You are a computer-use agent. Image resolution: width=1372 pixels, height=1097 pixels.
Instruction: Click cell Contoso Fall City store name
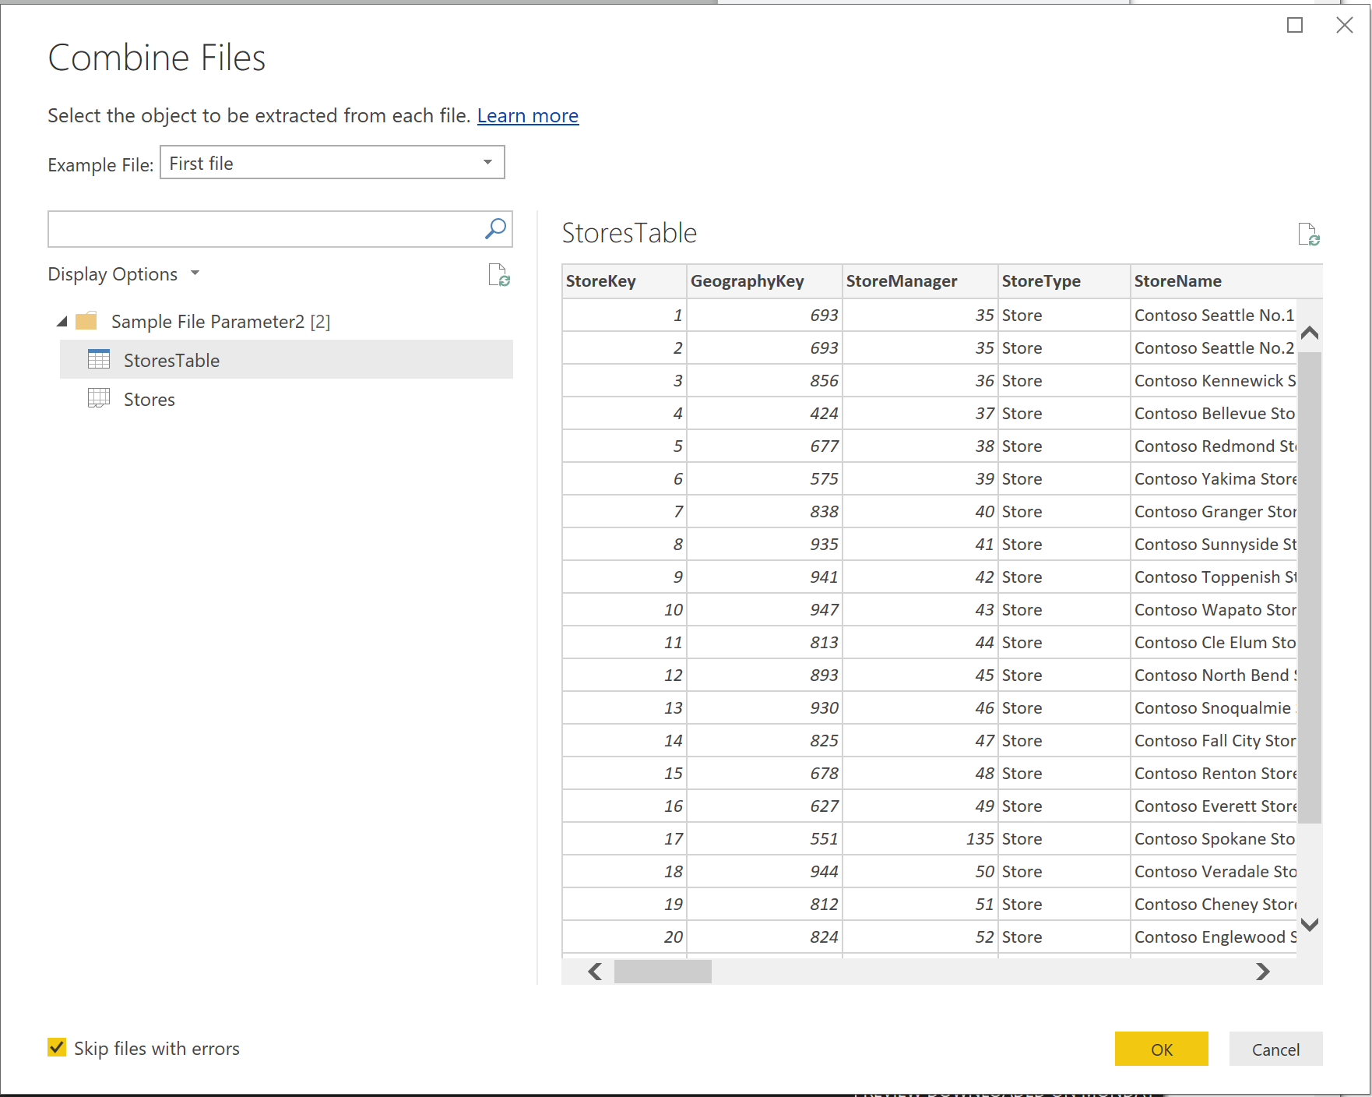(x=1214, y=741)
